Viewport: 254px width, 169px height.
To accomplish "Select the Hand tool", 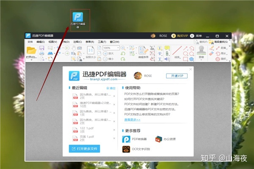I will point(74,48).
